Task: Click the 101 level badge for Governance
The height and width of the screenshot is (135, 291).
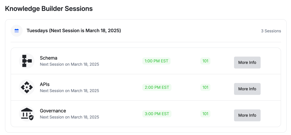Action: click(x=205, y=114)
